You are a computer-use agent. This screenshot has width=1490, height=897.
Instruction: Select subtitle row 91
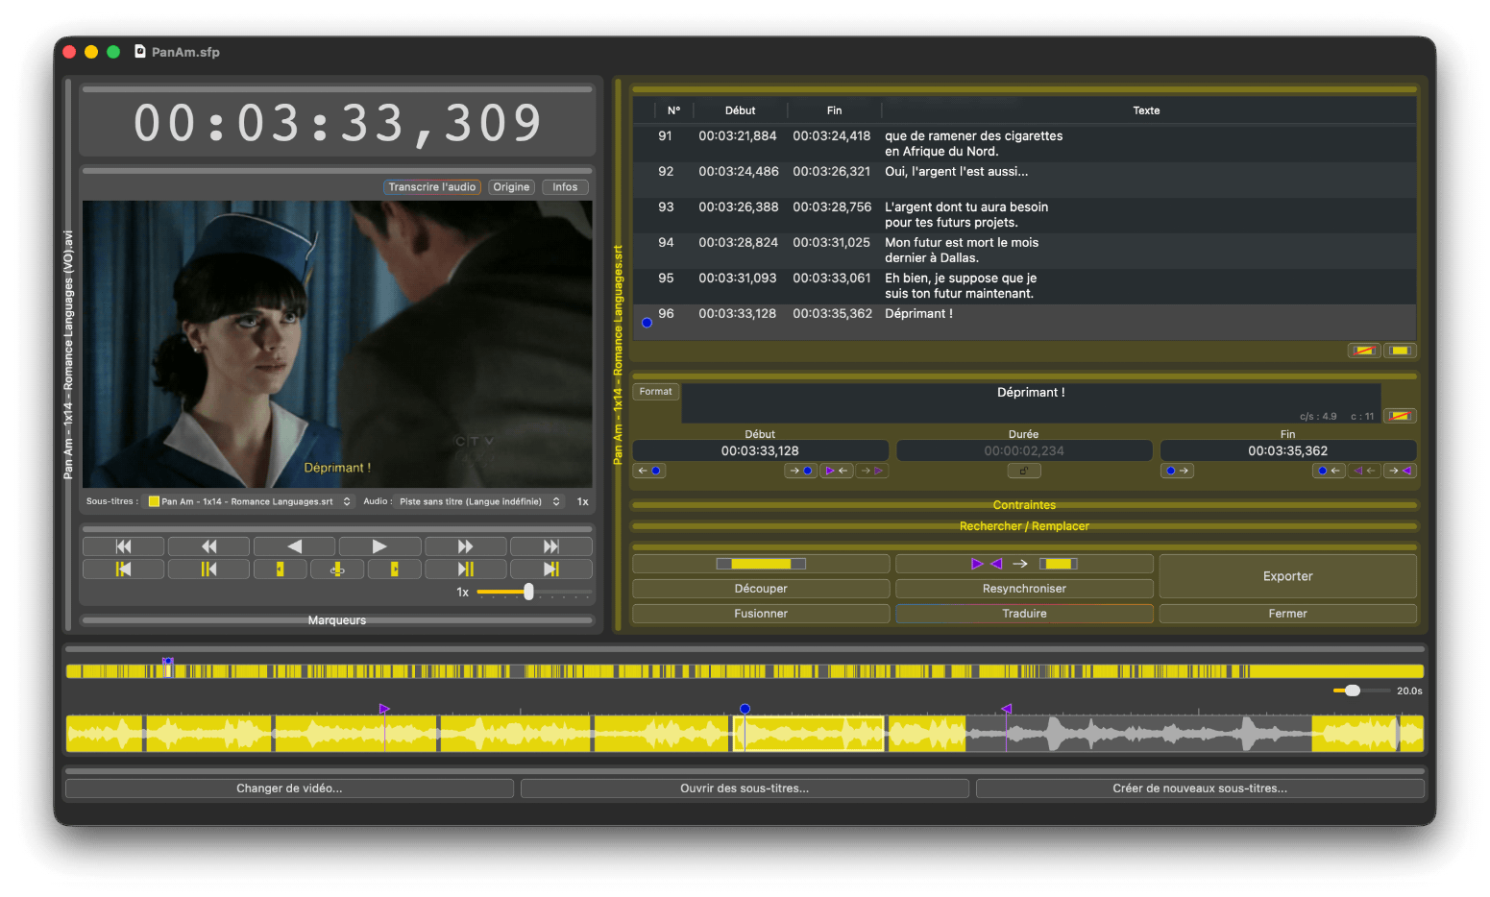point(1024,144)
